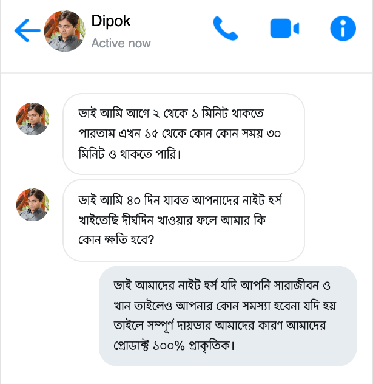Open Dipok's profile photo in the header
The image size is (373, 384).
65,30
